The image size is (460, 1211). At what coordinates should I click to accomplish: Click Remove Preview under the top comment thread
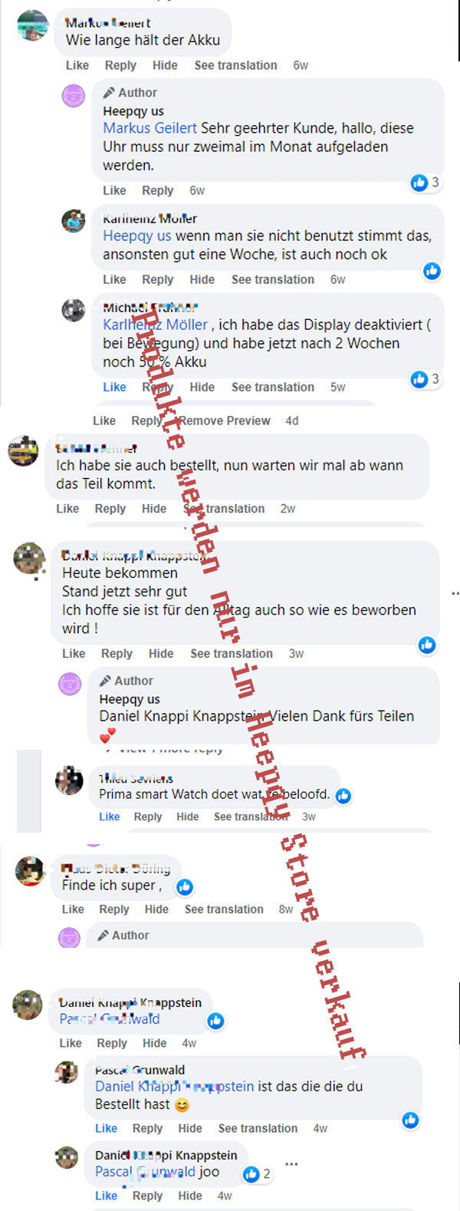(225, 421)
